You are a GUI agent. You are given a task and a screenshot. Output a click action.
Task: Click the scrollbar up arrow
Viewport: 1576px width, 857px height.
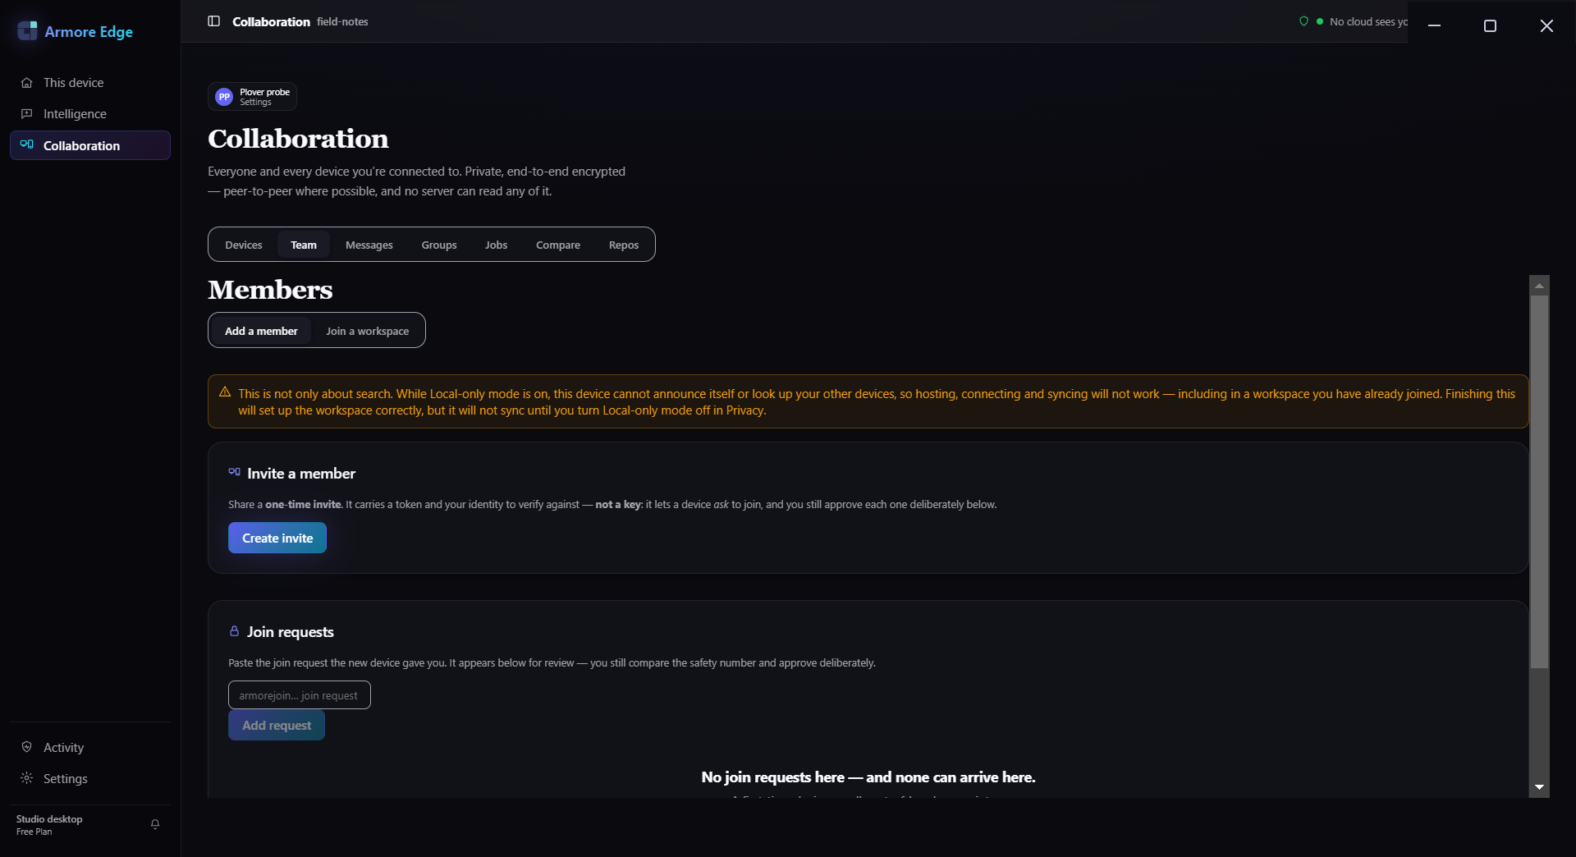point(1539,286)
